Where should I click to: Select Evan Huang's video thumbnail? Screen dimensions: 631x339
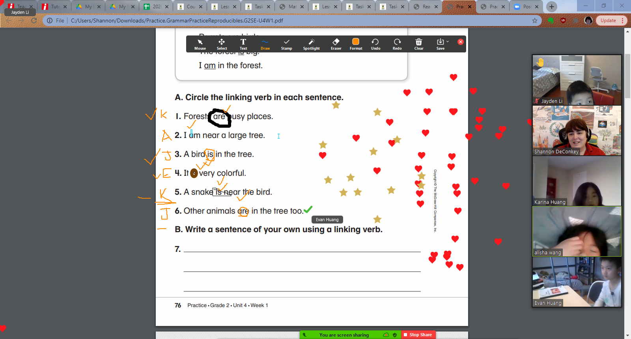(577, 282)
